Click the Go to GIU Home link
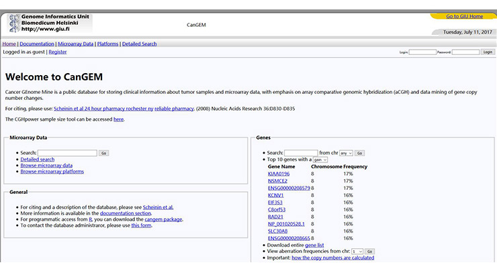497x269 pixels. (464, 16)
